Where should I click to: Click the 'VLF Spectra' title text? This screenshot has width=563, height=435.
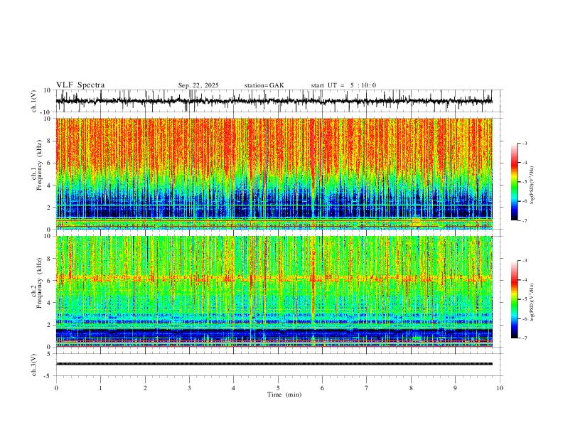tap(80, 85)
